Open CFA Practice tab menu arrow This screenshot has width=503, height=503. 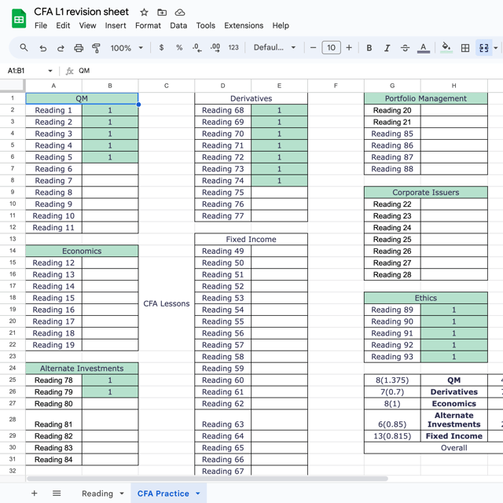(198, 494)
